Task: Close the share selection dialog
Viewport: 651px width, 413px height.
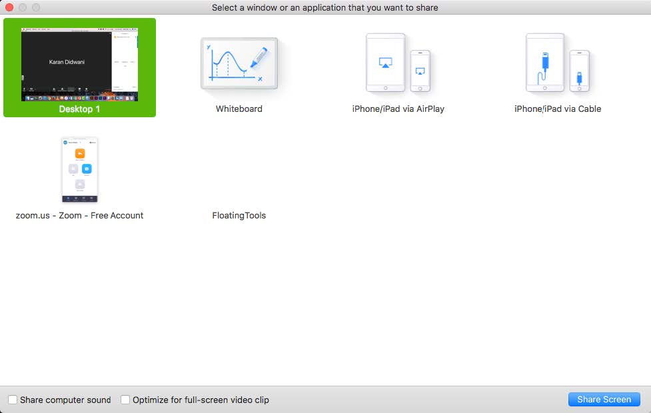Action: click(x=8, y=7)
